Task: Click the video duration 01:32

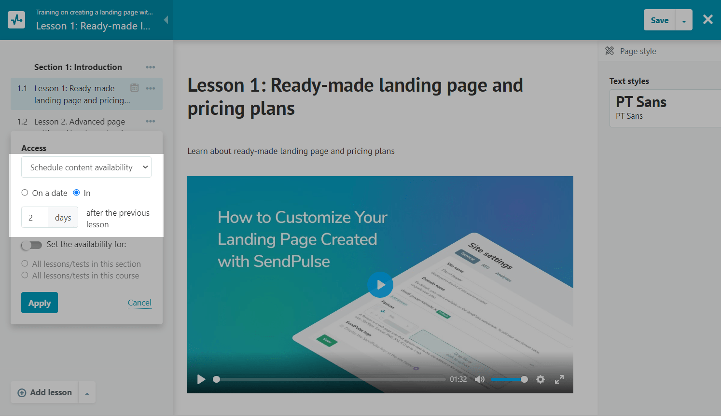Action: tap(458, 379)
